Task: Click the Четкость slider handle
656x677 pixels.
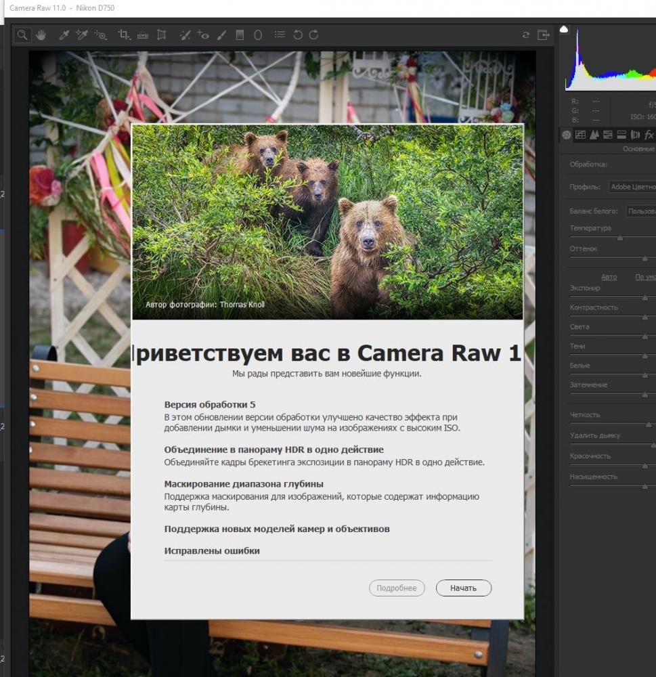Action: pos(649,425)
